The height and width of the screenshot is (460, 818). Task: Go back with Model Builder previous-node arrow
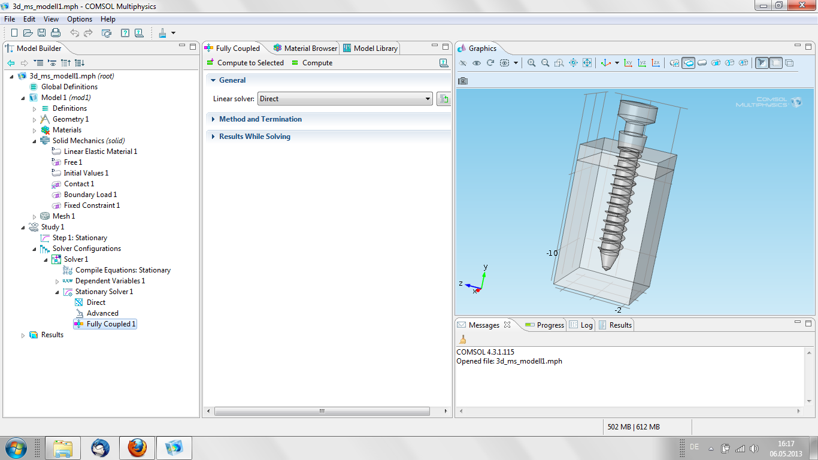click(x=11, y=63)
